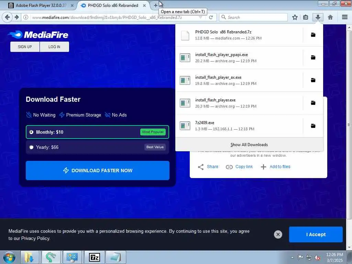The width and height of the screenshot is (352, 264).
Task: Go to the browser home page
Action: (x=330, y=17)
